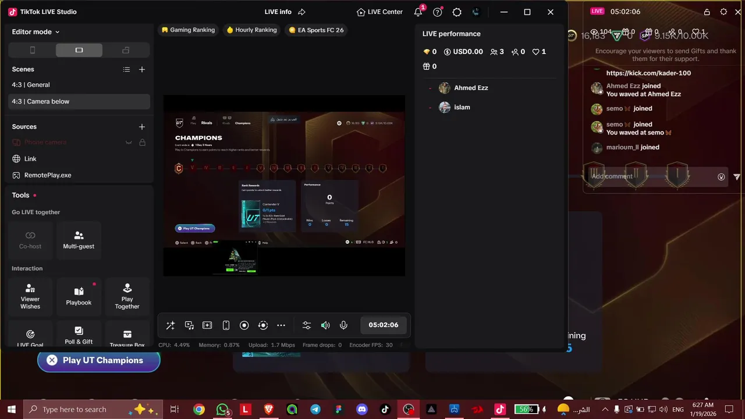Image resolution: width=745 pixels, height=419 pixels.
Task: Select the Link source
Action: click(79, 159)
